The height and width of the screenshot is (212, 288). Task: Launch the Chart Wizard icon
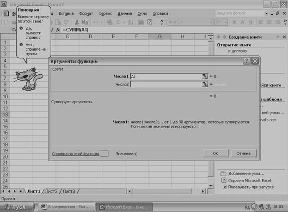[141, 22]
